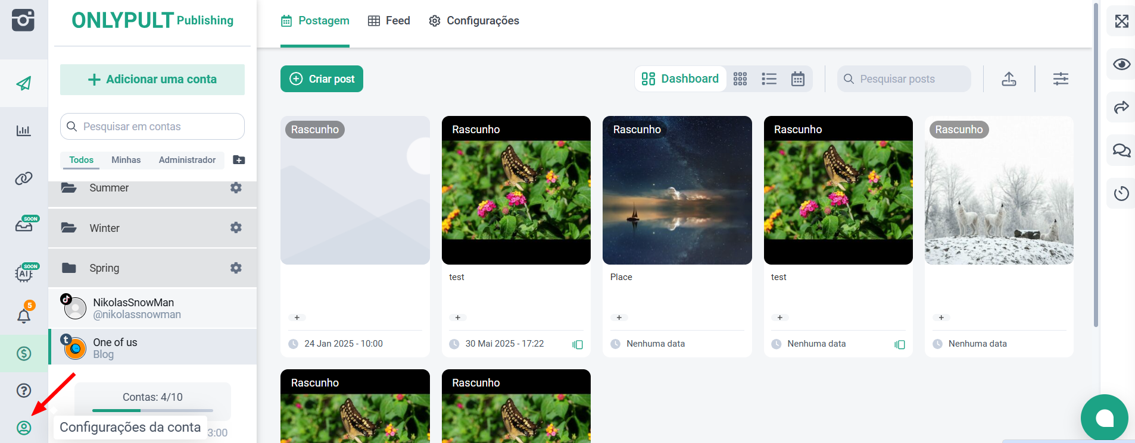Click the add folder icon
Image resolution: width=1135 pixels, height=443 pixels.
pos(239,160)
